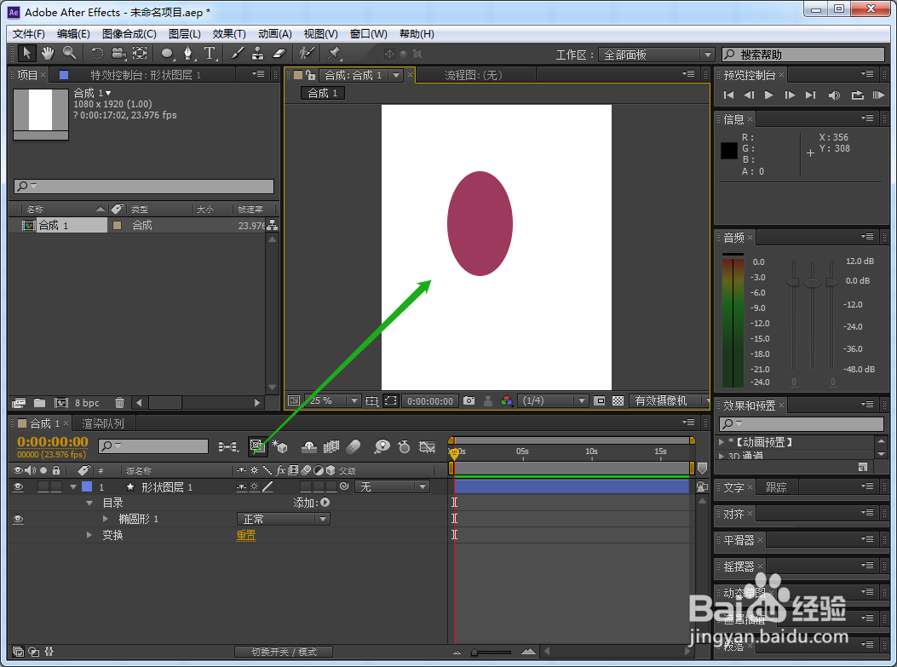Select the Pan Behind tool
Viewport: 897px width, 667px height.
pyautogui.click(x=141, y=53)
